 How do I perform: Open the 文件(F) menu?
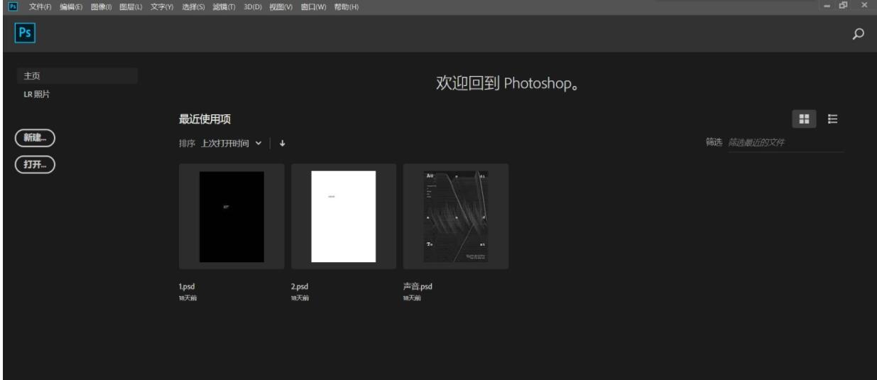41,6
